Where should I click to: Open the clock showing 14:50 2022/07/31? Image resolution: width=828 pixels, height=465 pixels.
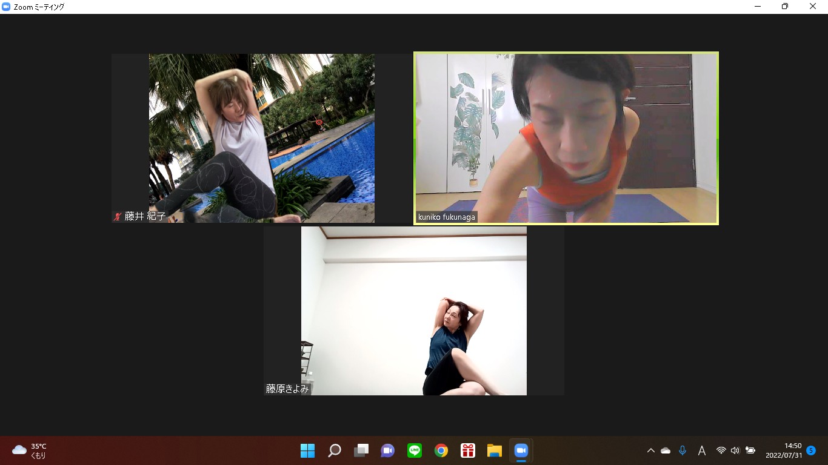click(784, 450)
